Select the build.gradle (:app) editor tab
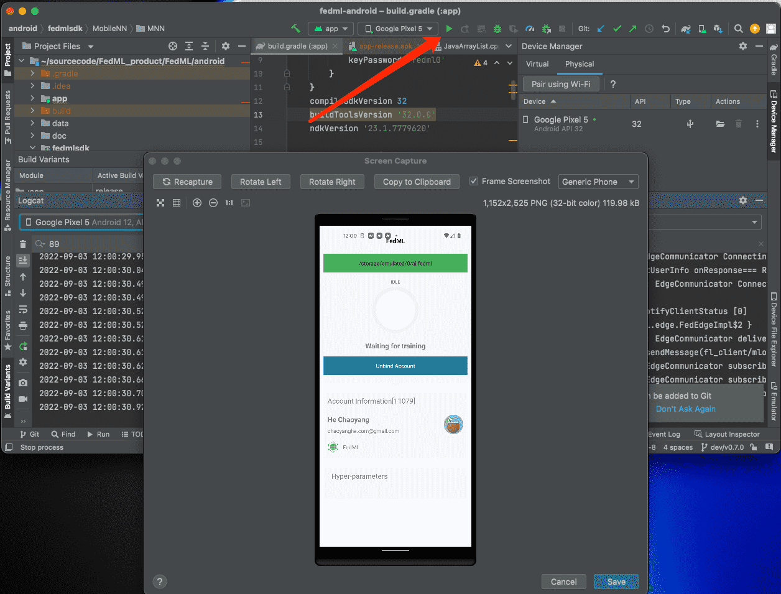The width and height of the screenshot is (781, 594). click(x=297, y=46)
